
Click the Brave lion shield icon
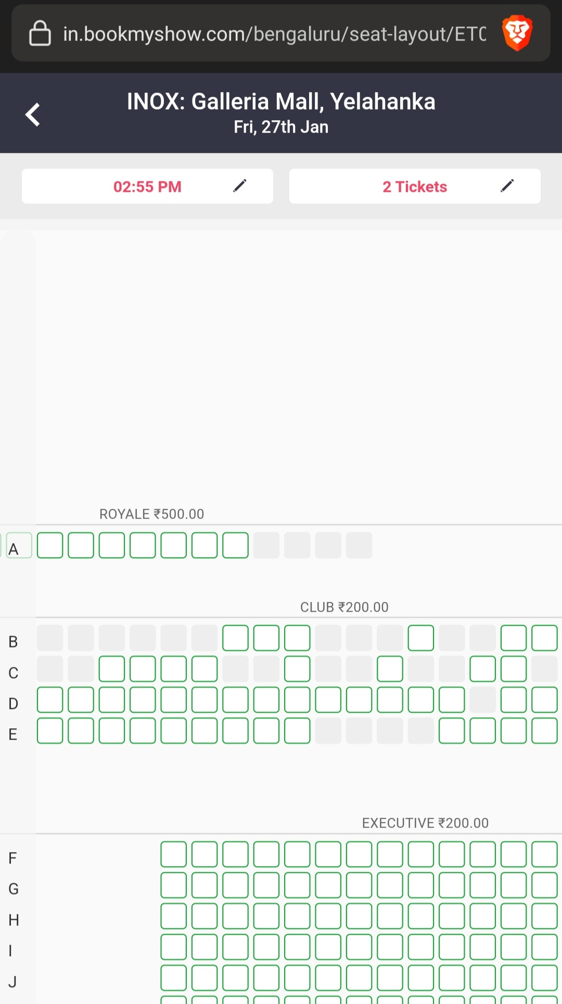[517, 33]
